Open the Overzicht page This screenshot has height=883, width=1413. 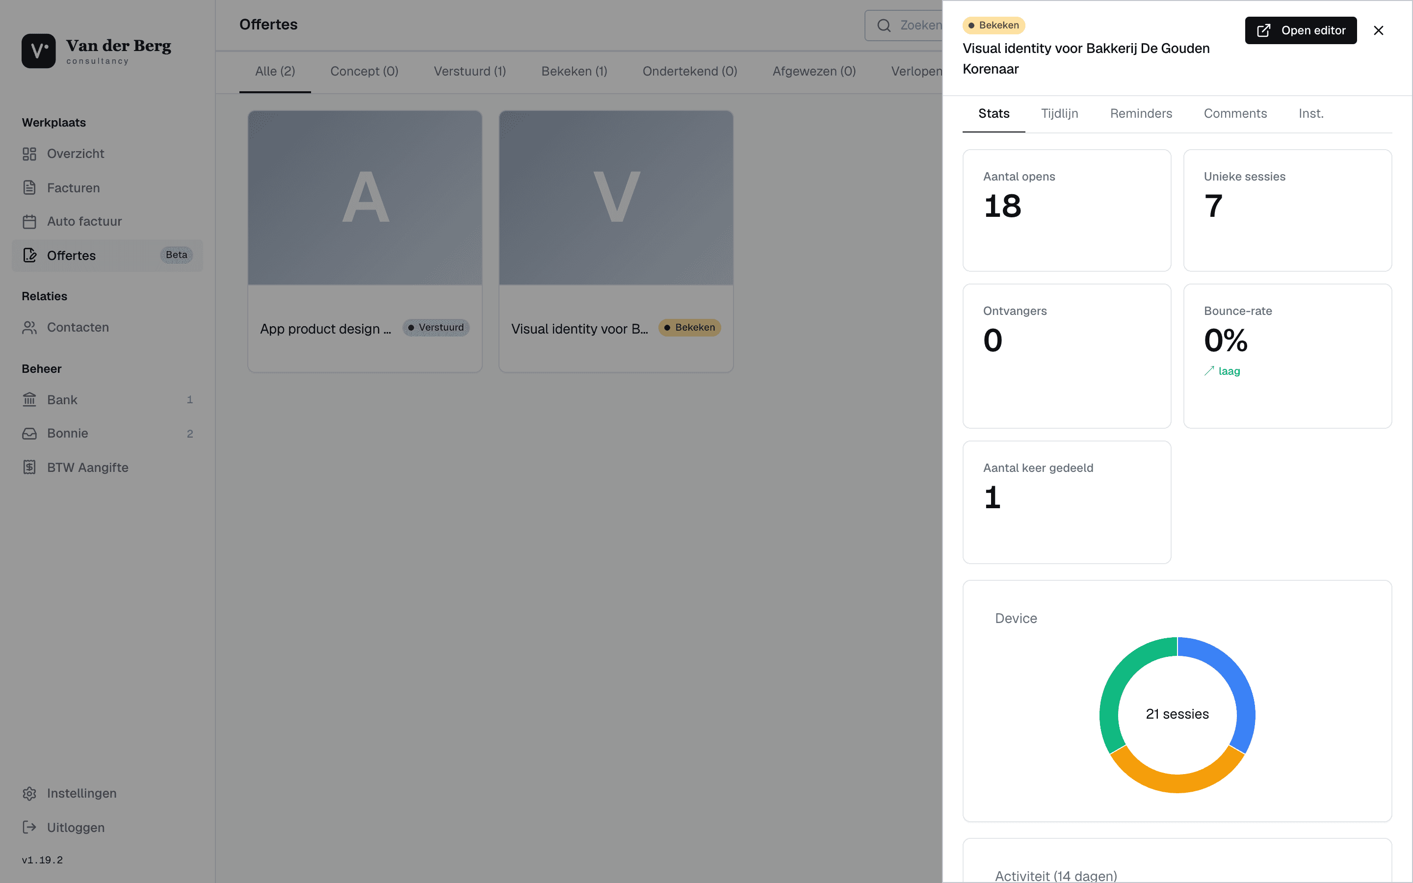[x=107, y=154]
